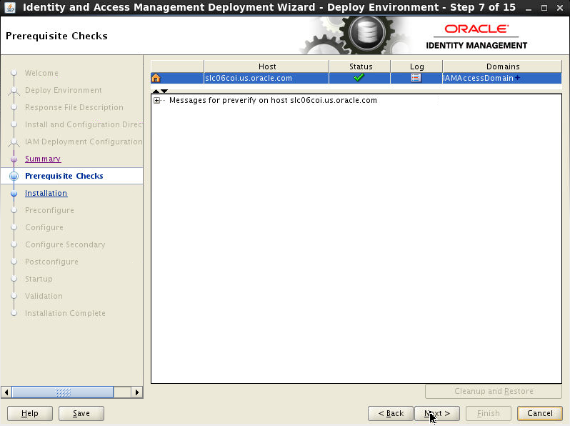Expand Messages for preverify tree node
Screen dimensions: 570x426
(x=156, y=100)
